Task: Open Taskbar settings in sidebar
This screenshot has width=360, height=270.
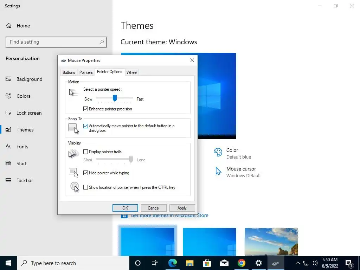Action: pos(20,180)
